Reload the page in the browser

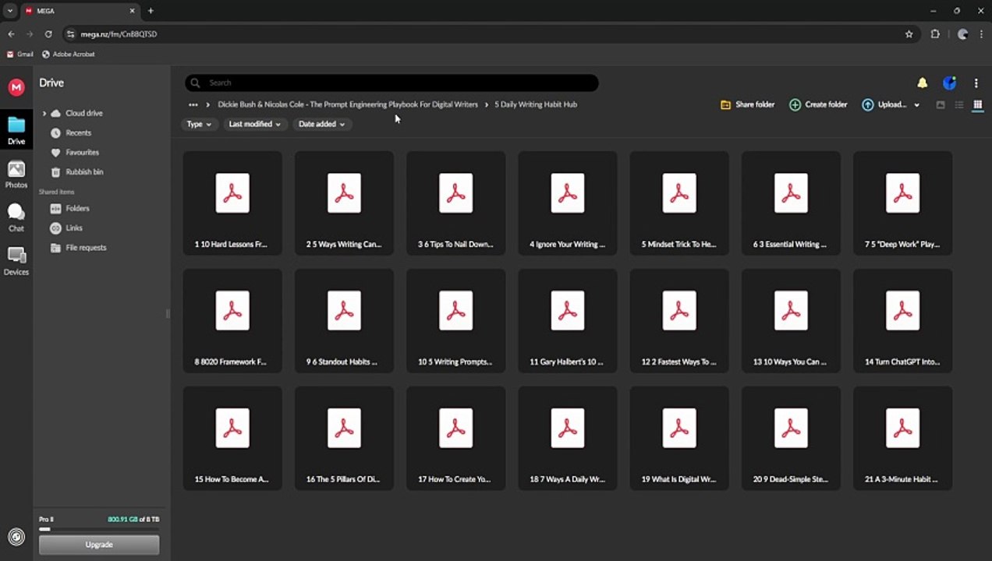coord(48,34)
